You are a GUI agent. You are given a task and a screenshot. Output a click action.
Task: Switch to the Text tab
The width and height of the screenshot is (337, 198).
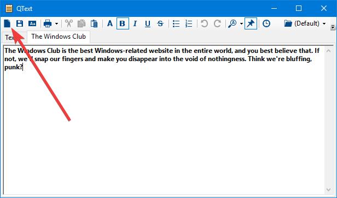tap(14, 37)
